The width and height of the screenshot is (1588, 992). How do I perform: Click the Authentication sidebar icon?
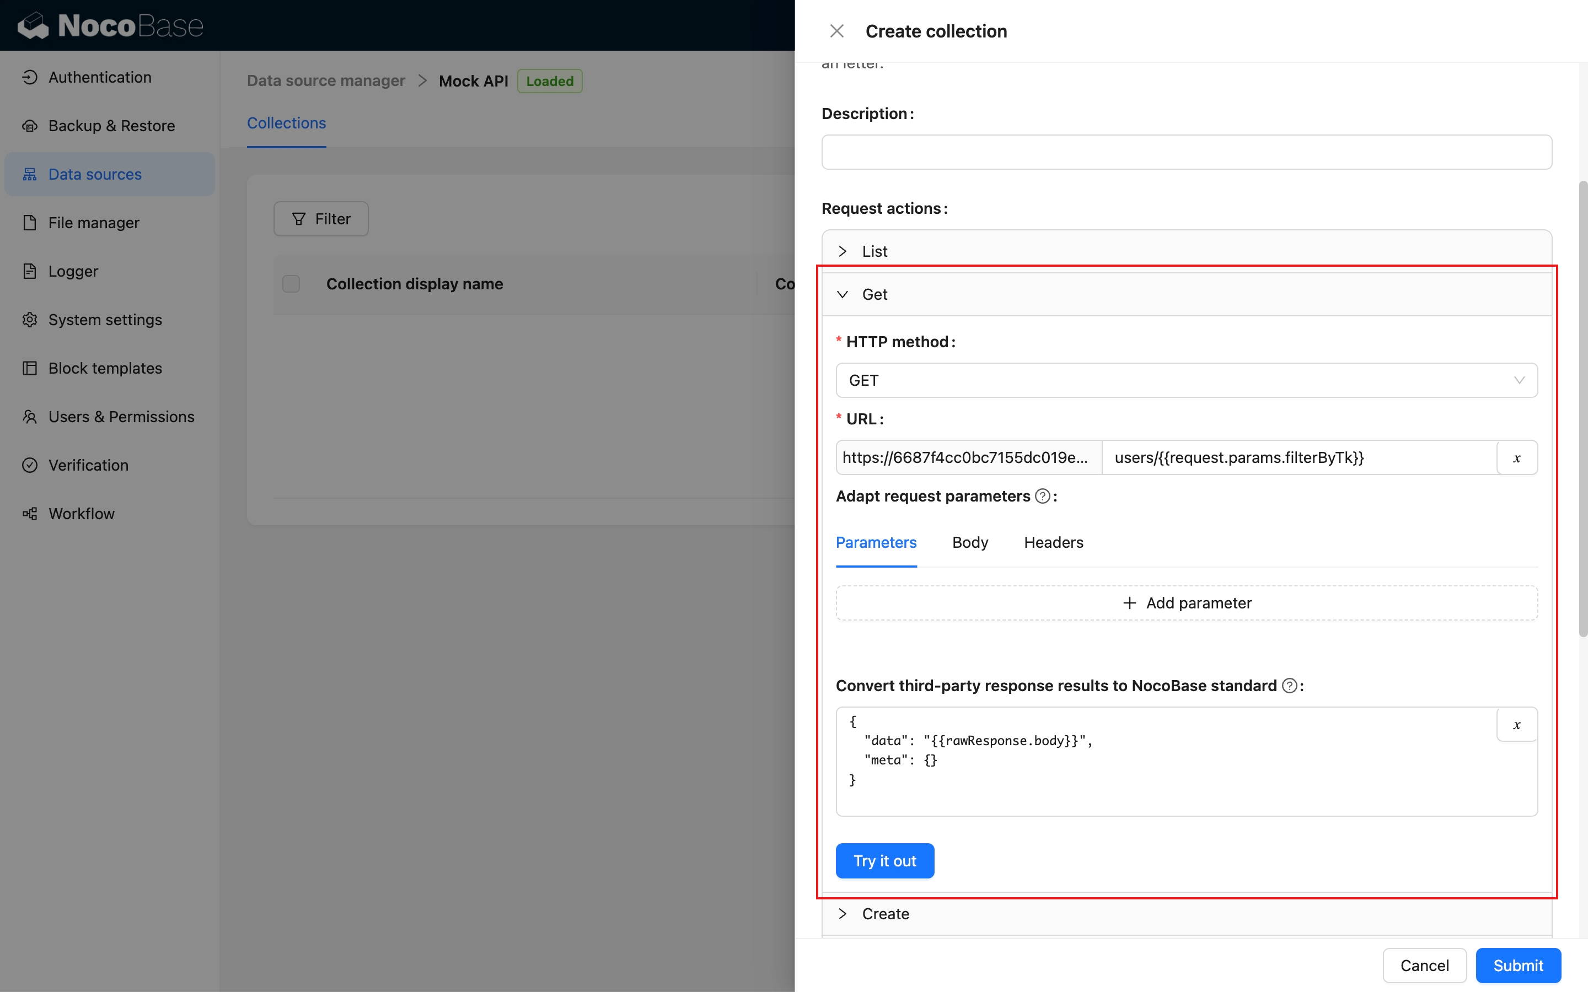click(x=30, y=77)
